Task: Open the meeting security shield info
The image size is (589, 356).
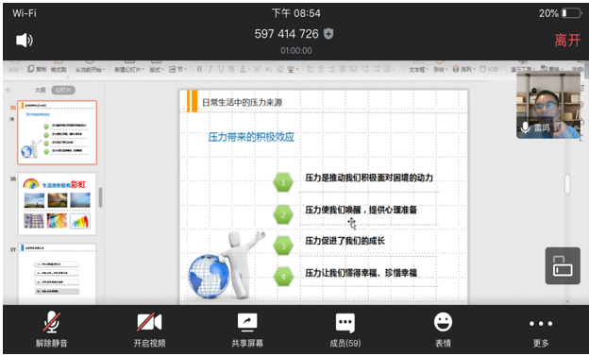Action: click(328, 34)
